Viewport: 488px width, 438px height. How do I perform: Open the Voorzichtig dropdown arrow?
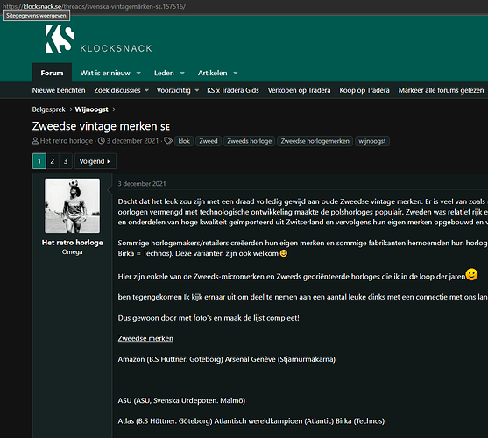tap(197, 90)
